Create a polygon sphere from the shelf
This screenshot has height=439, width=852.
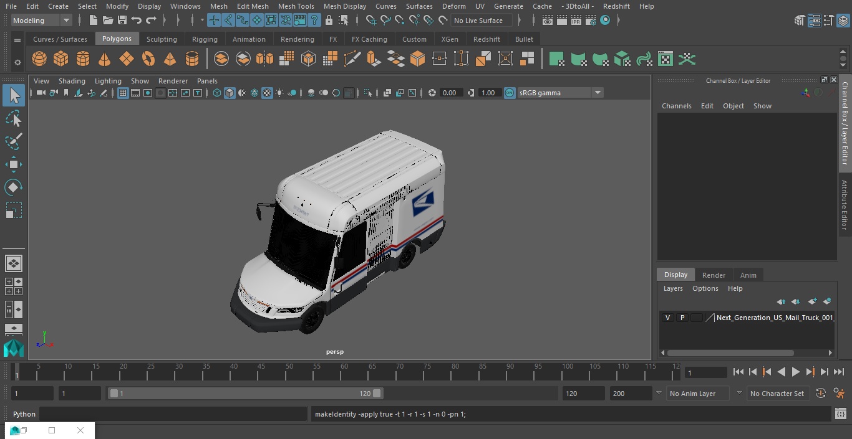[x=39, y=59]
